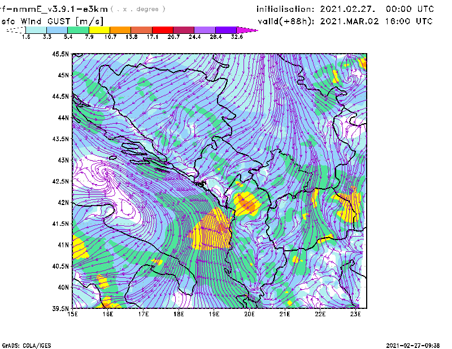The width and height of the screenshot is (452, 349).
Task: Click the '43N' latitude label
Action: (63, 160)
